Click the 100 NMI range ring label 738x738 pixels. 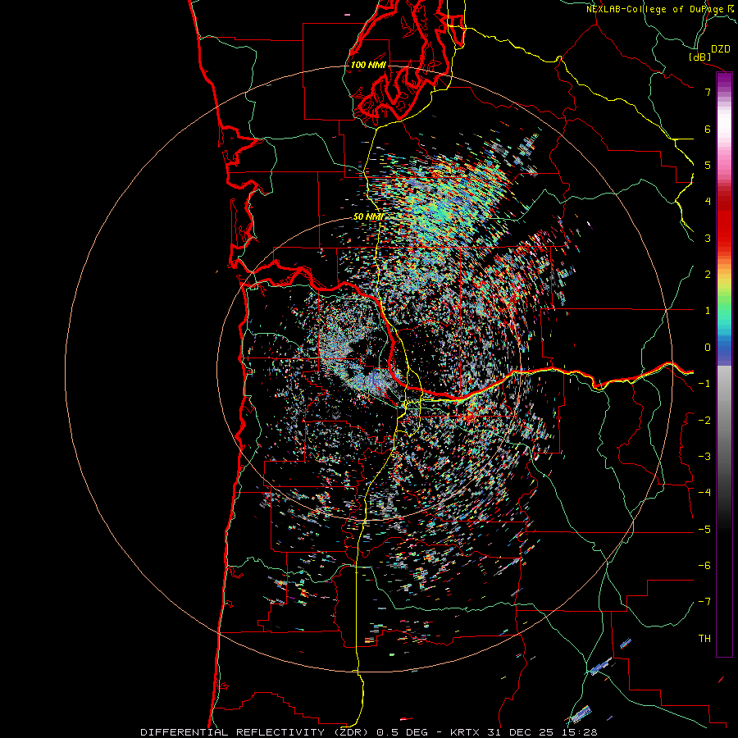coord(368,65)
